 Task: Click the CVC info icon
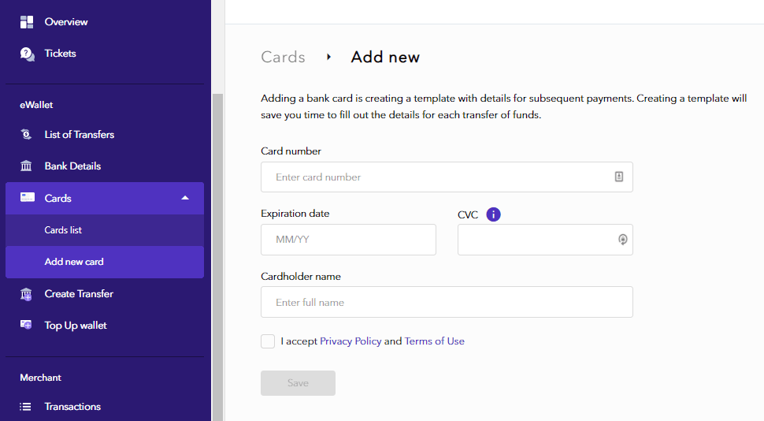pyautogui.click(x=494, y=214)
